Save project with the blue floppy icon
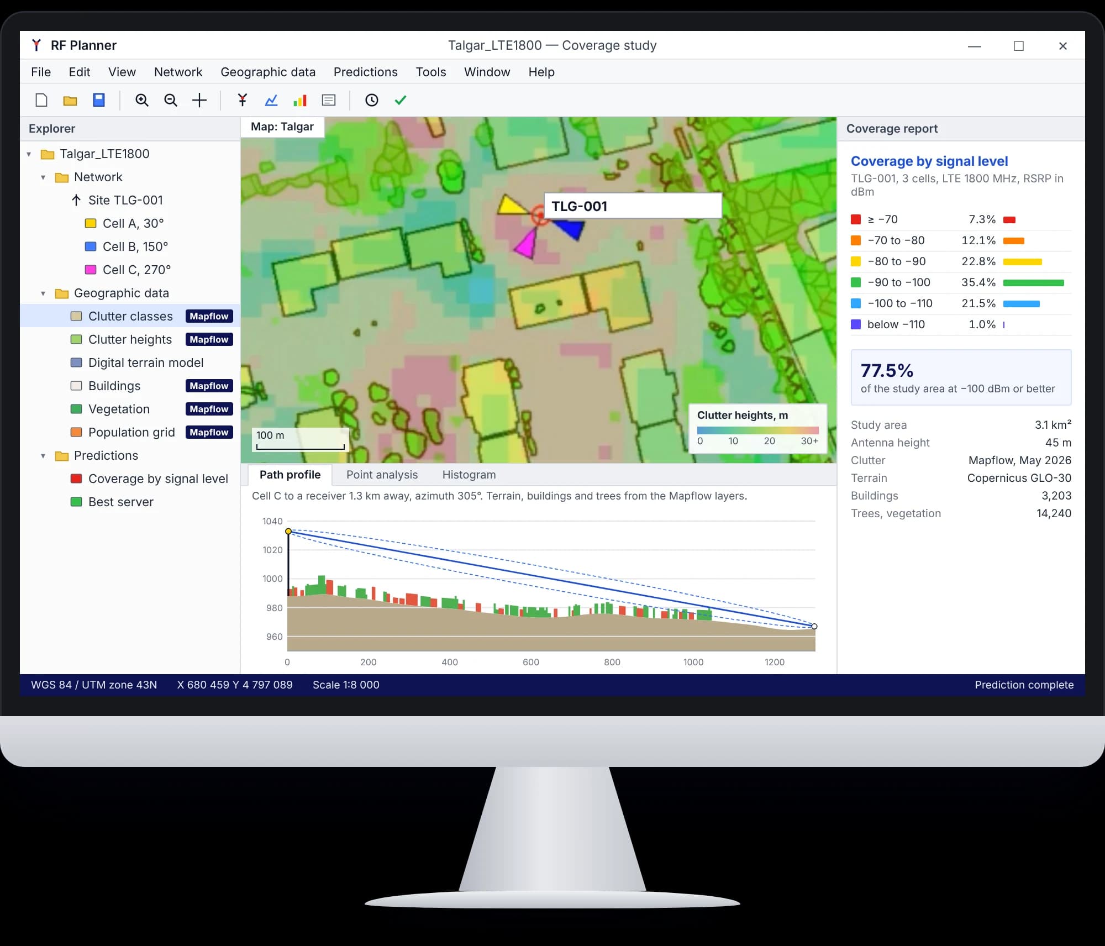 pyautogui.click(x=99, y=100)
